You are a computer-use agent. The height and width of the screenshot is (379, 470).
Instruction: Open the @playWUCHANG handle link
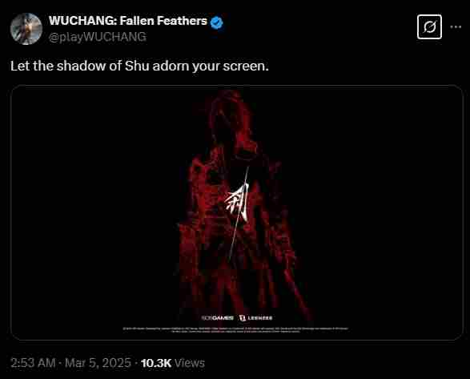[98, 37]
